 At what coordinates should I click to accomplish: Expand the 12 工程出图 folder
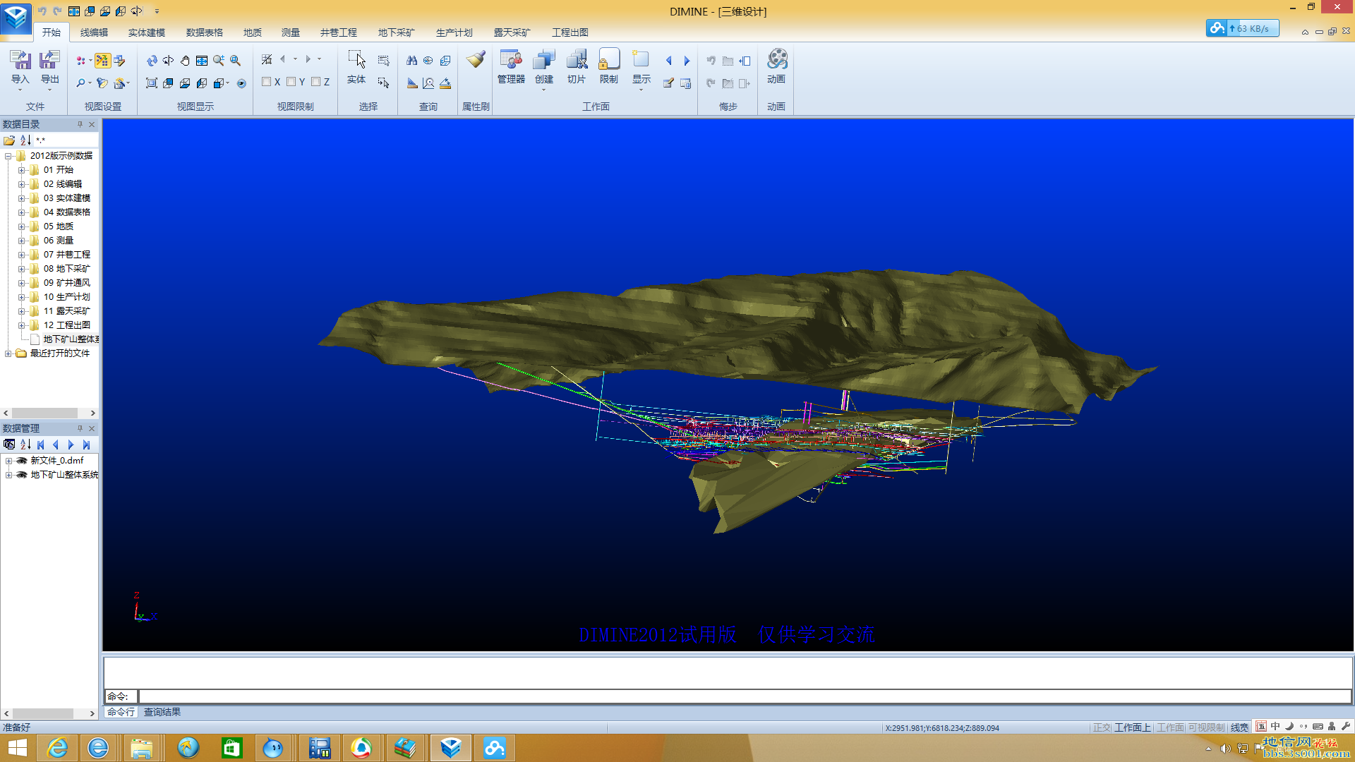(x=21, y=325)
